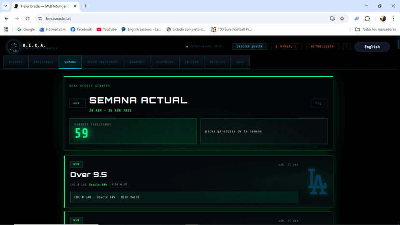The height and width of the screenshot is (225, 400).
Task: Switch to the JUEGO INDIVIDUAL tab
Action: point(103,62)
